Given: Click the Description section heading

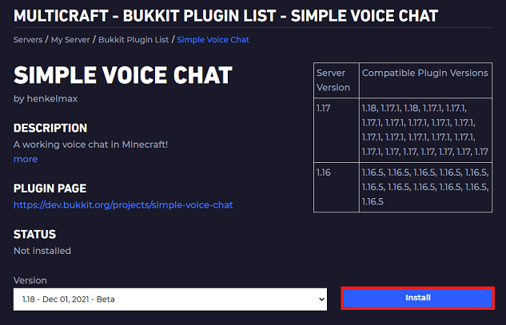Looking at the screenshot, I should pyautogui.click(x=50, y=128).
